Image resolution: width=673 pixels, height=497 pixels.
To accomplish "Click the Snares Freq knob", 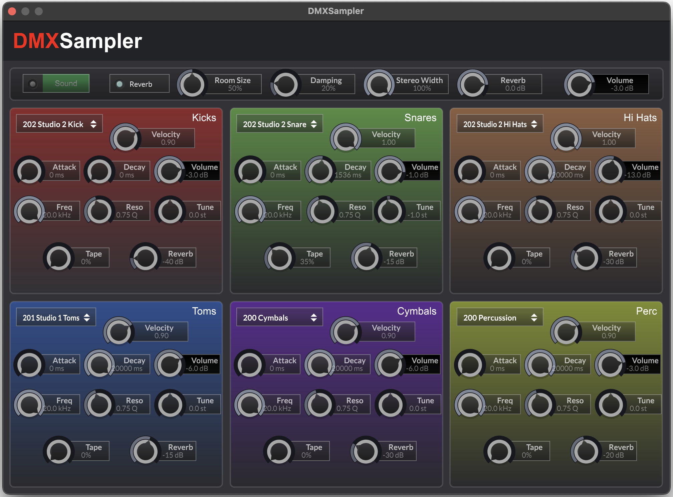I will pos(250,211).
